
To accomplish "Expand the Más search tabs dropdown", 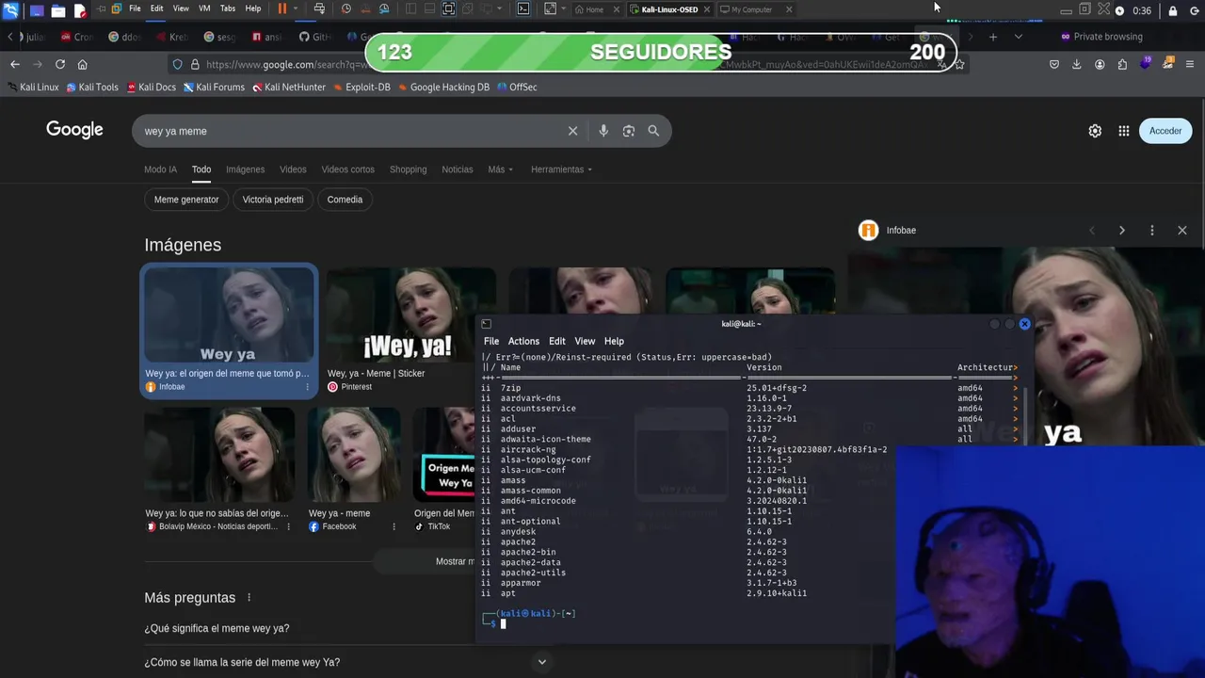I will [x=500, y=169].
